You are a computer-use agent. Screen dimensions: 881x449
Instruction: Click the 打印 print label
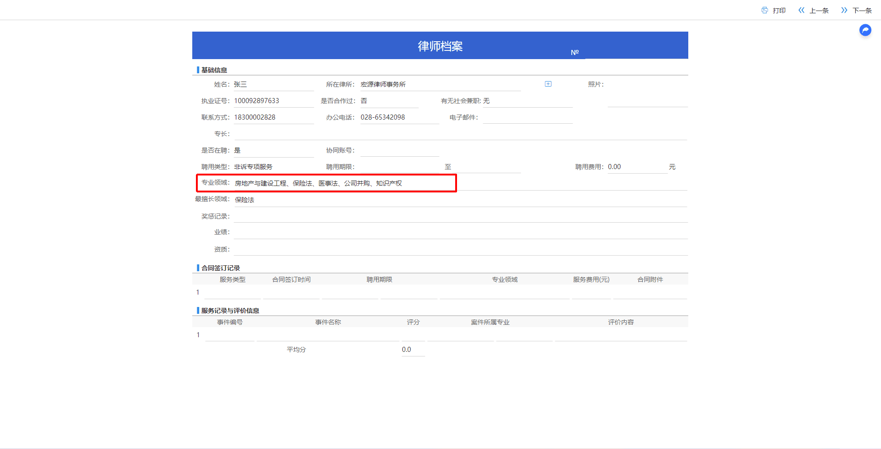click(779, 11)
